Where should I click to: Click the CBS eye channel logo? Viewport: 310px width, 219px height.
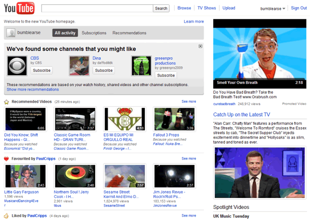point(17,66)
